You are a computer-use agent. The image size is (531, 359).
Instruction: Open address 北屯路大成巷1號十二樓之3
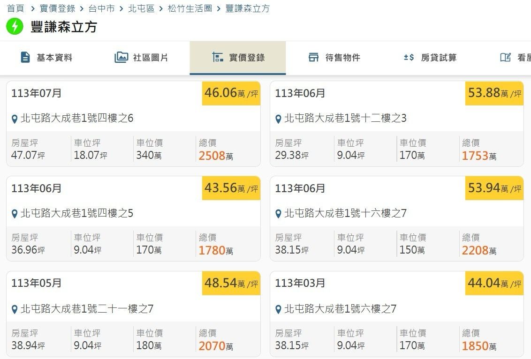point(345,118)
